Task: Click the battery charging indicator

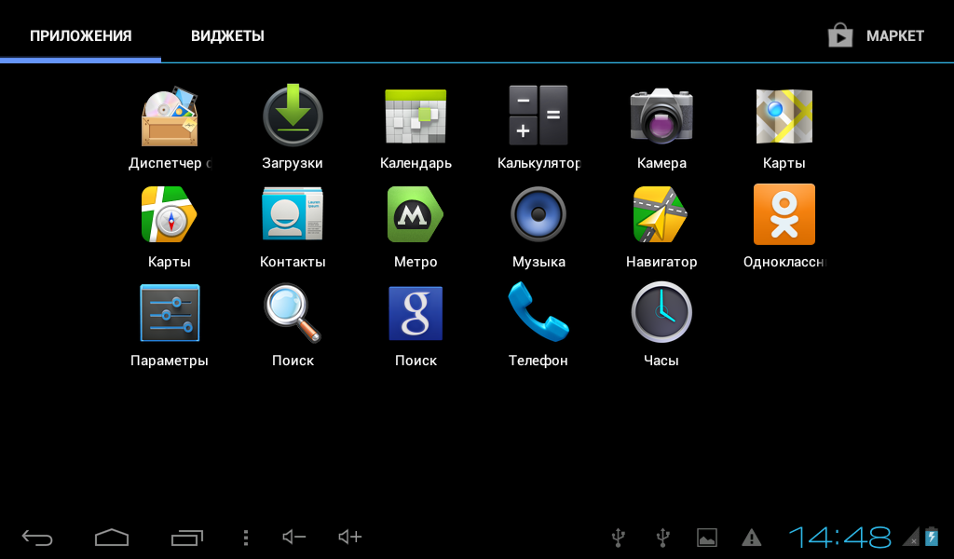Action: (x=932, y=536)
